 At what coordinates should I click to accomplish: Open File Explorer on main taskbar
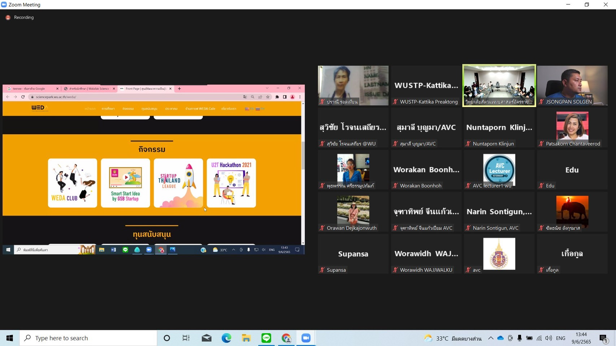point(246,338)
